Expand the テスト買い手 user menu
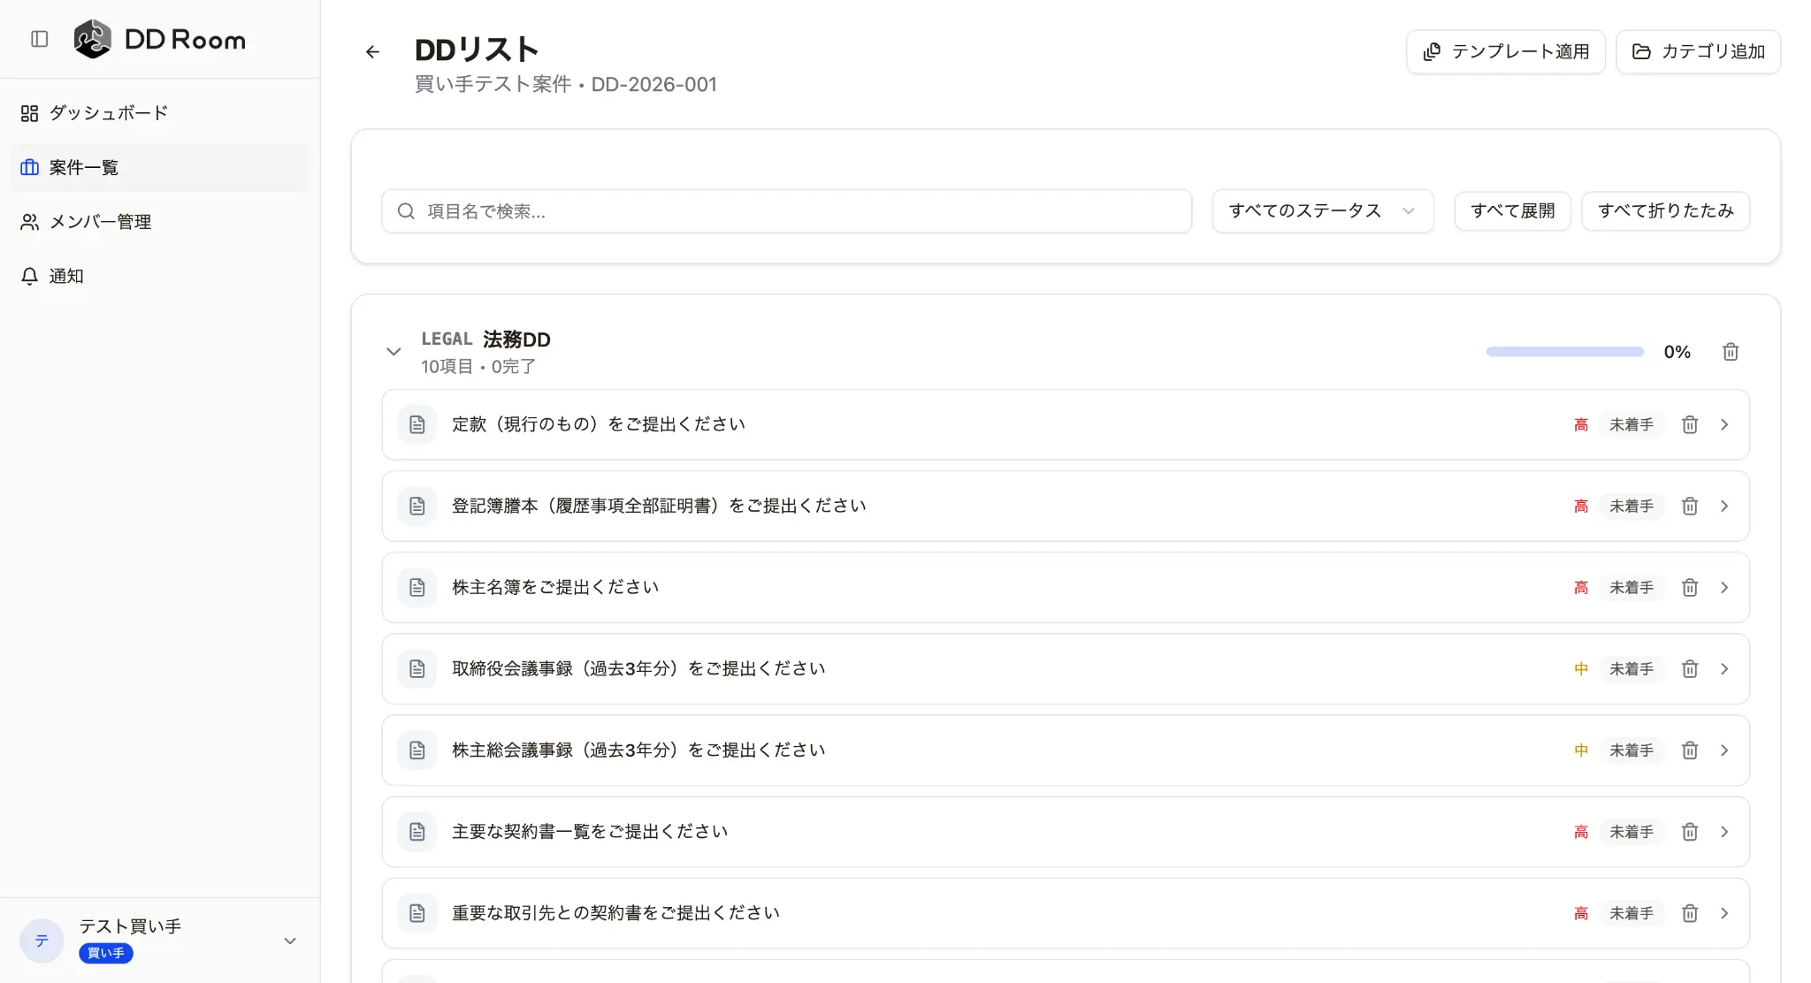1811x983 pixels. (289, 941)
